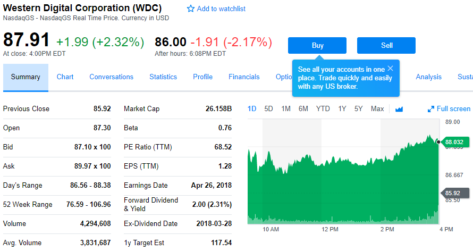Expand chart with Full screen icon
The width and height of the screenshot is (473, 251).
[431, 109]
